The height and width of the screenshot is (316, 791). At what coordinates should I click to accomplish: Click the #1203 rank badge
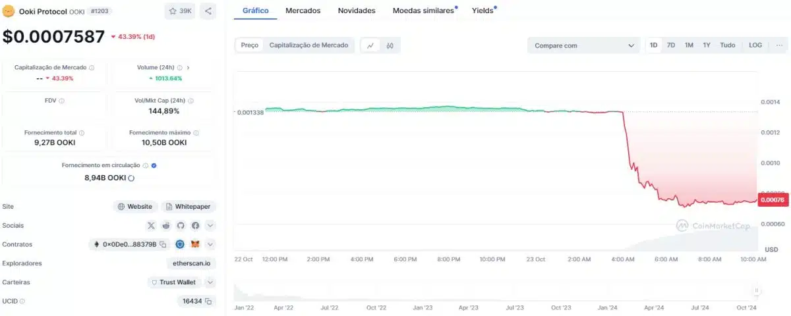click(100, 11)
